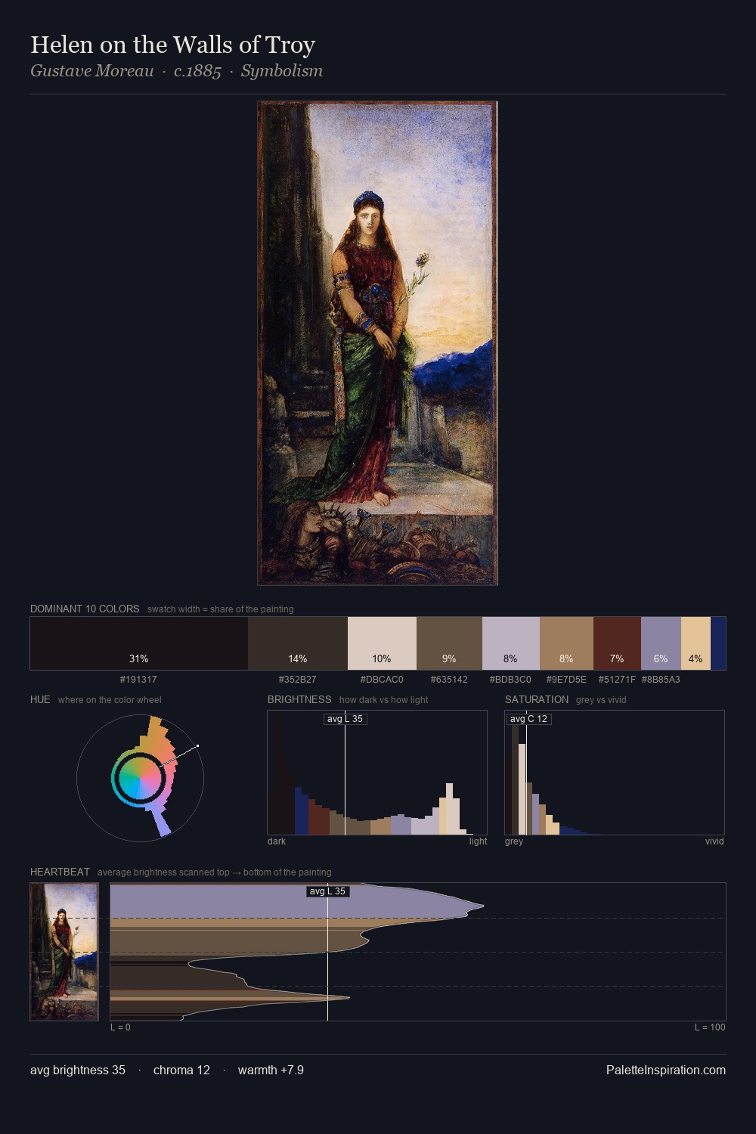
Task: Click the hex code #352B27
Action: pos(298,680)
